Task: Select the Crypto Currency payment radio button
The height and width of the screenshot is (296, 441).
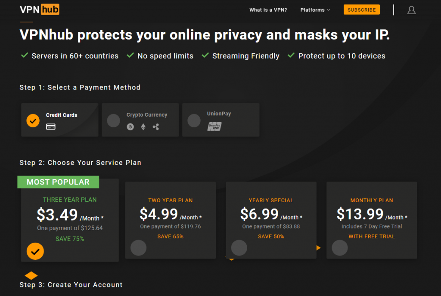Action: [114, 120]
